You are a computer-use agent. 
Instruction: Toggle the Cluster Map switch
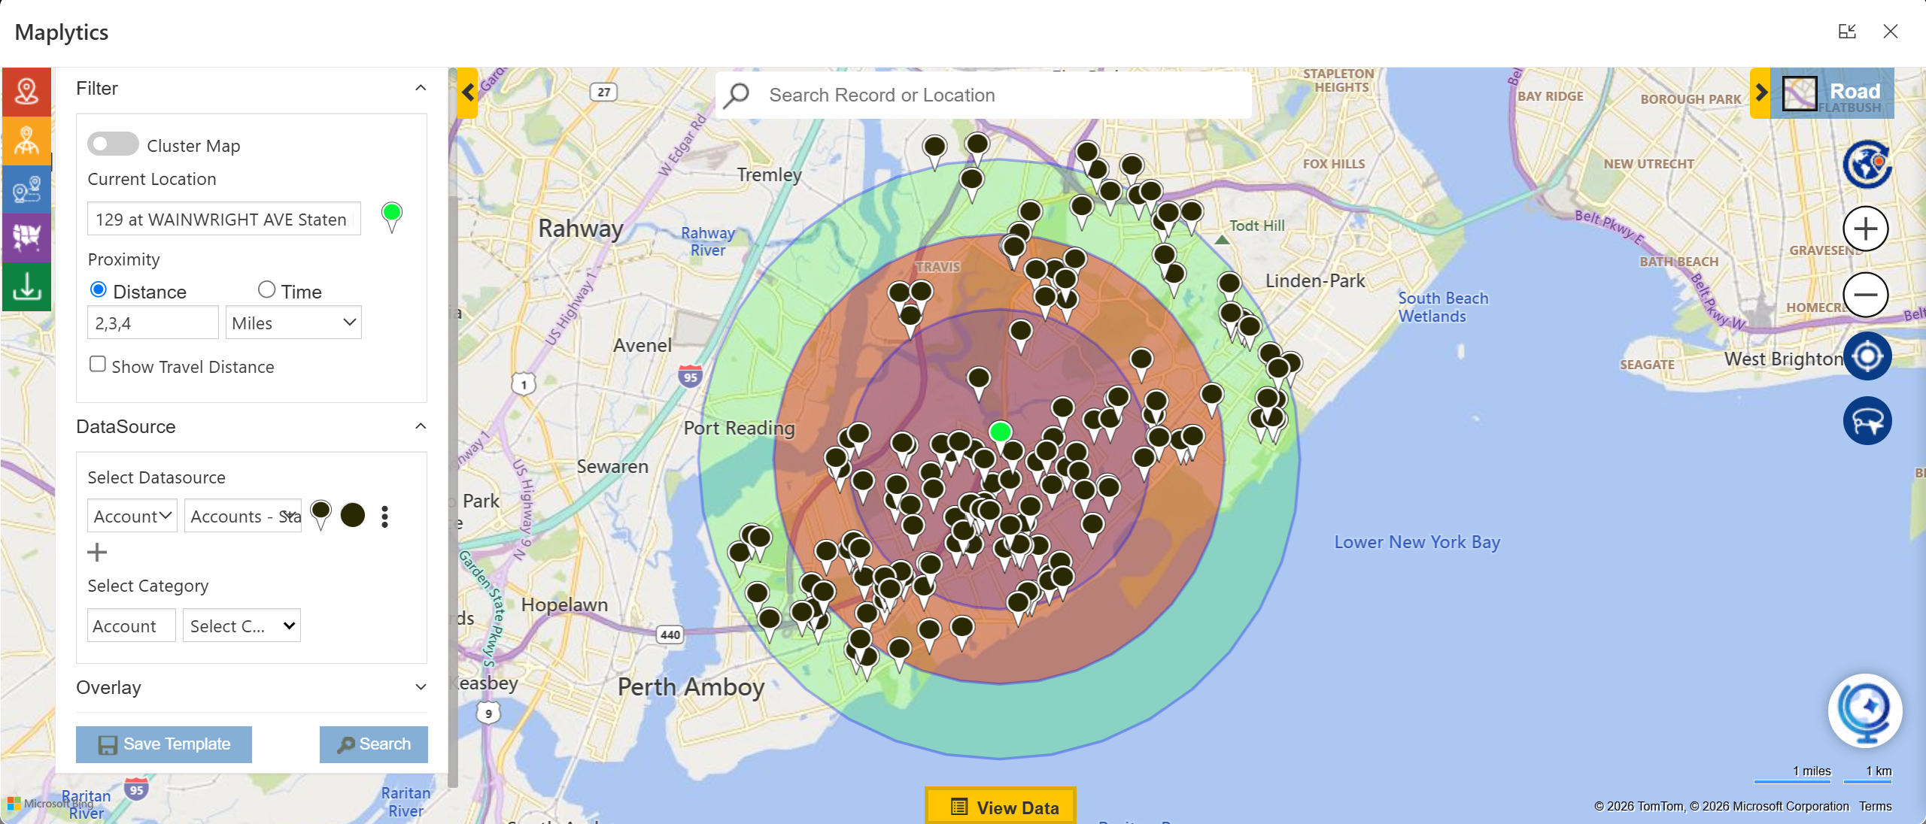pos(113,144)
